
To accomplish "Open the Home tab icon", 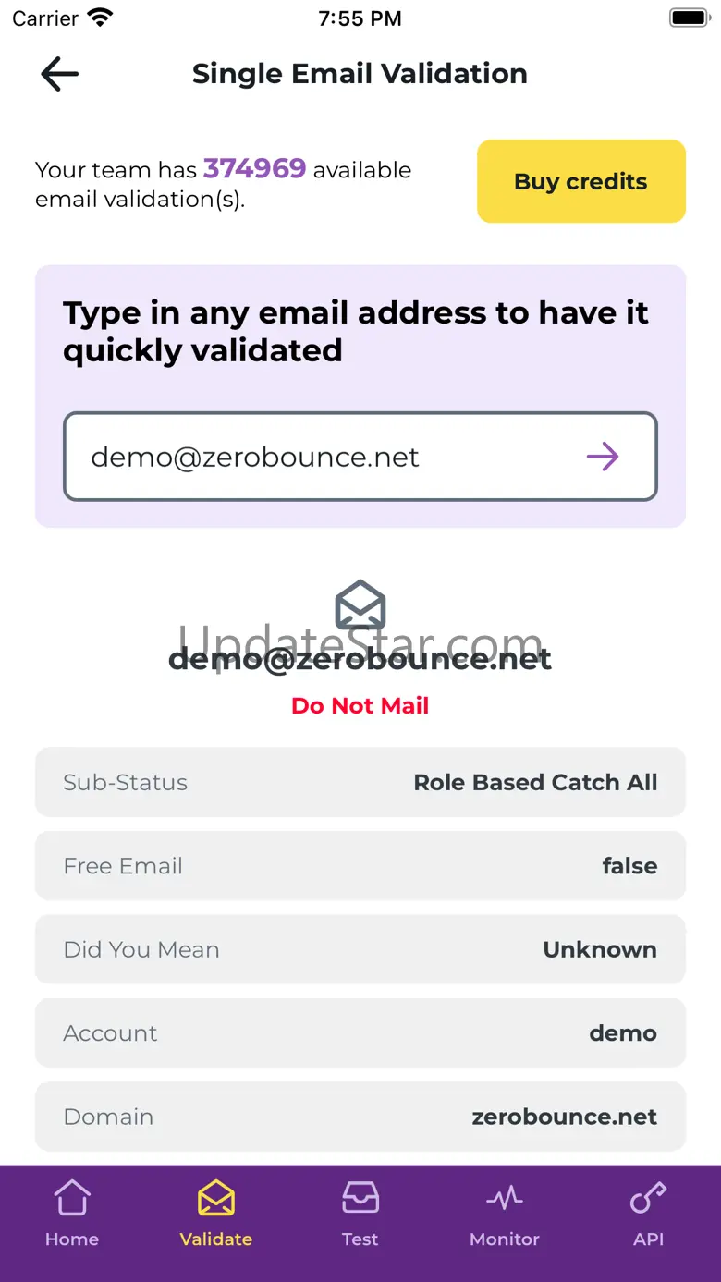I will [72, 1199].
